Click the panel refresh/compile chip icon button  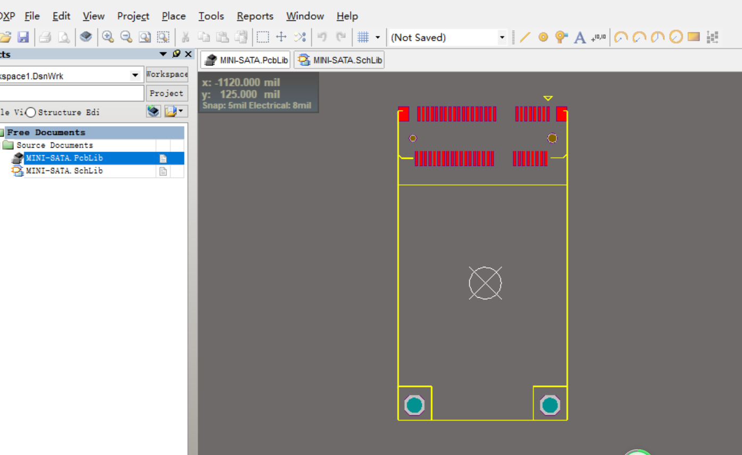pyautogui.click(x=154, y=111)
